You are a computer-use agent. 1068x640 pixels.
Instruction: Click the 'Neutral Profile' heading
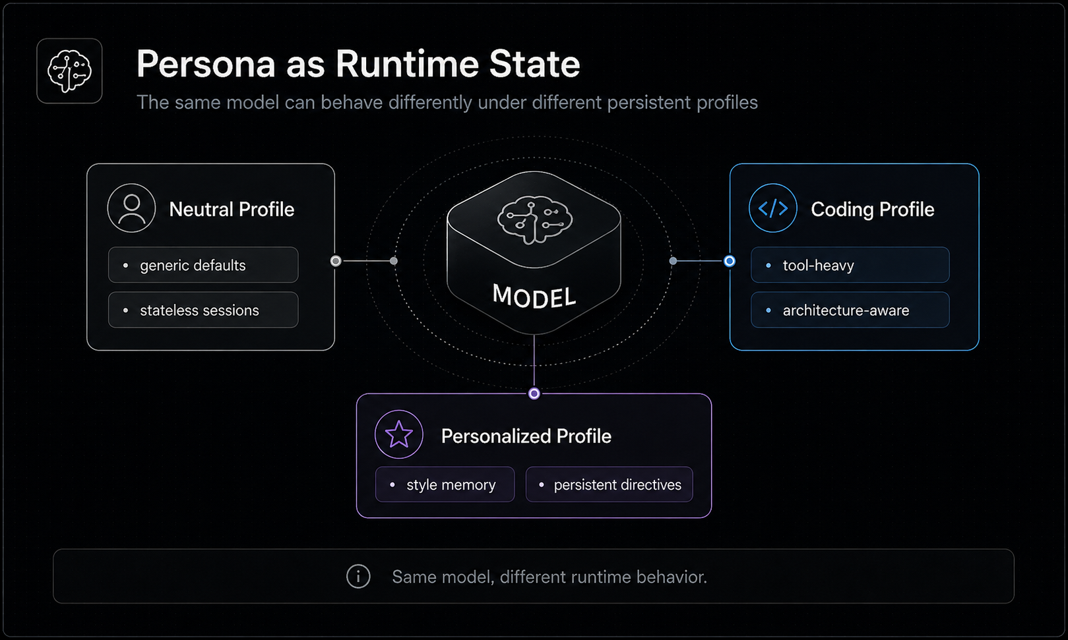(x=232, y=210)
